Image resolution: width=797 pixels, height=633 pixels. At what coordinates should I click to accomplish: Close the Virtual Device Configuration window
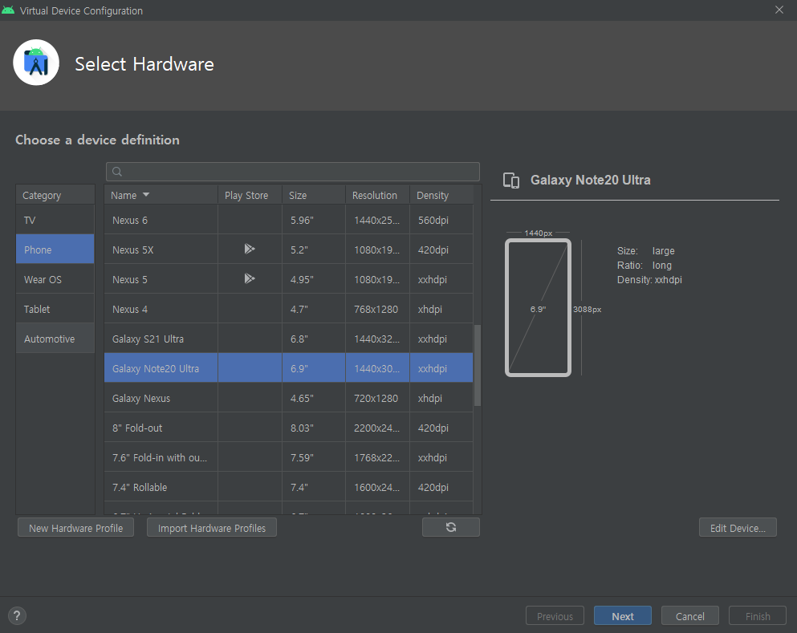click(779, 10)
